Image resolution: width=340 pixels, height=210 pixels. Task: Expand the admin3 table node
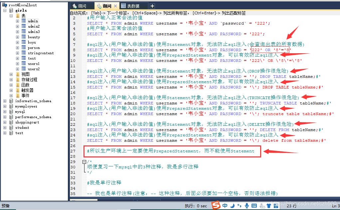[x=17, y=32]
